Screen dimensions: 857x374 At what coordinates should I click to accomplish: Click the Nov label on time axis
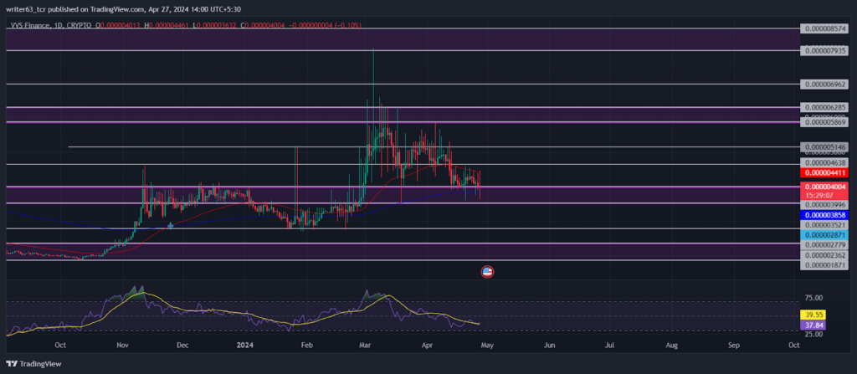pyautogui.click(x=122, y=346)
